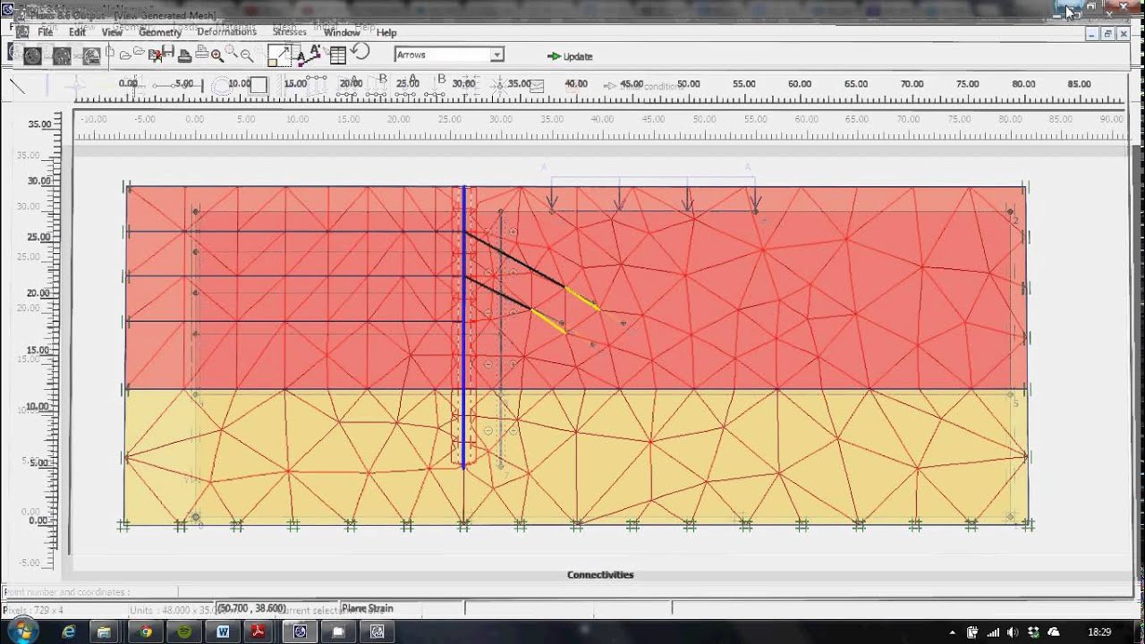Click the highlighted Plaxis taskbar button
This screenshot has width=1145, height=644.
coord(300,631)
